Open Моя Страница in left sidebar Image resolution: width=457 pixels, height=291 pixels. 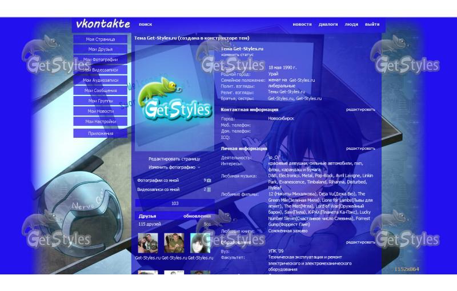(x=101, y=39)
